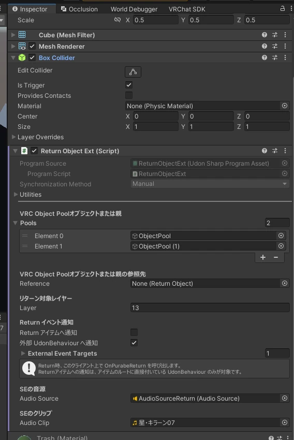294x440 pixels.
Task: Open the Program Source object picker
Action: point(285,163)
